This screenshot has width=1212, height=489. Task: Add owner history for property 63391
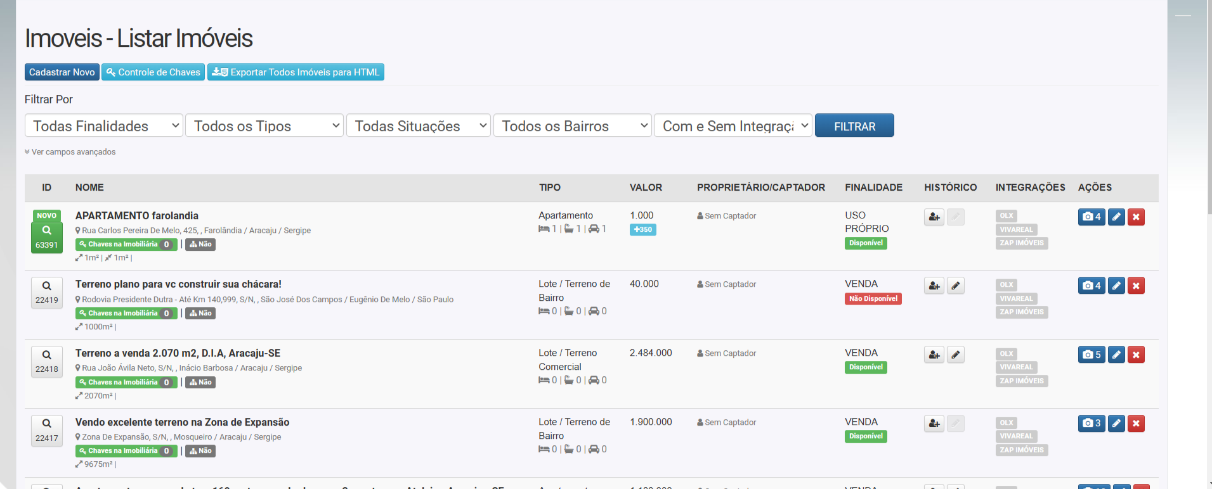(x=934, y=217)
